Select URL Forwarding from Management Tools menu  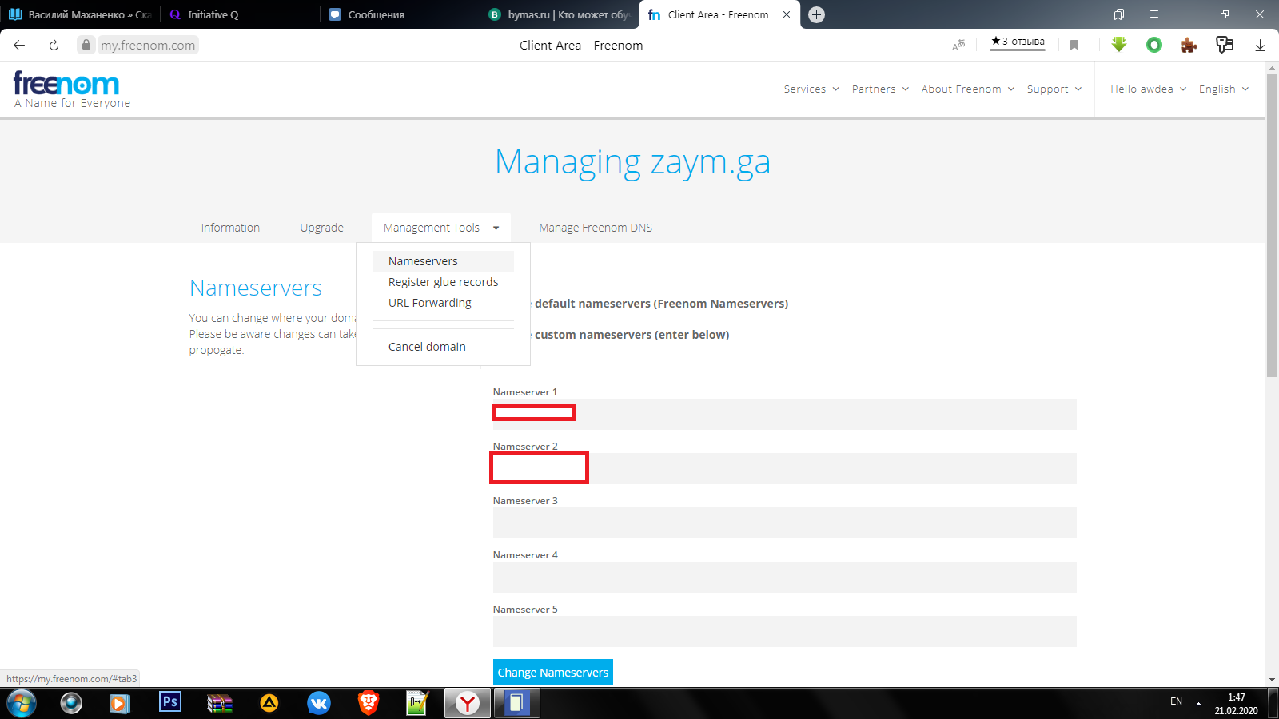coord(430,303)
